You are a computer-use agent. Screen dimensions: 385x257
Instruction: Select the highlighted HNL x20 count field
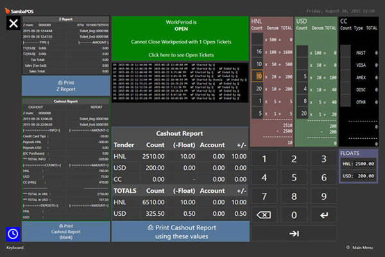(x=258, y=76)
